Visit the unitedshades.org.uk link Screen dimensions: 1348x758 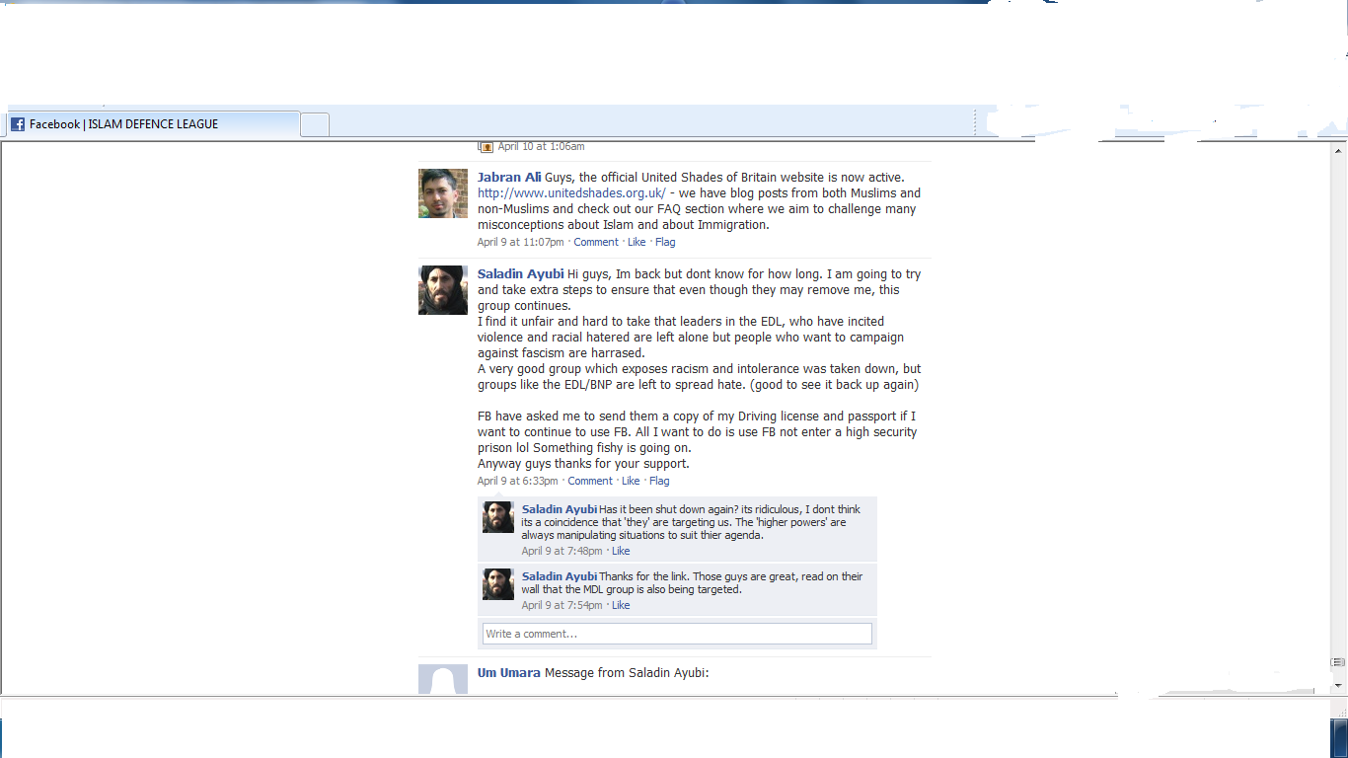pyautogui.click(x=571, y=193)
